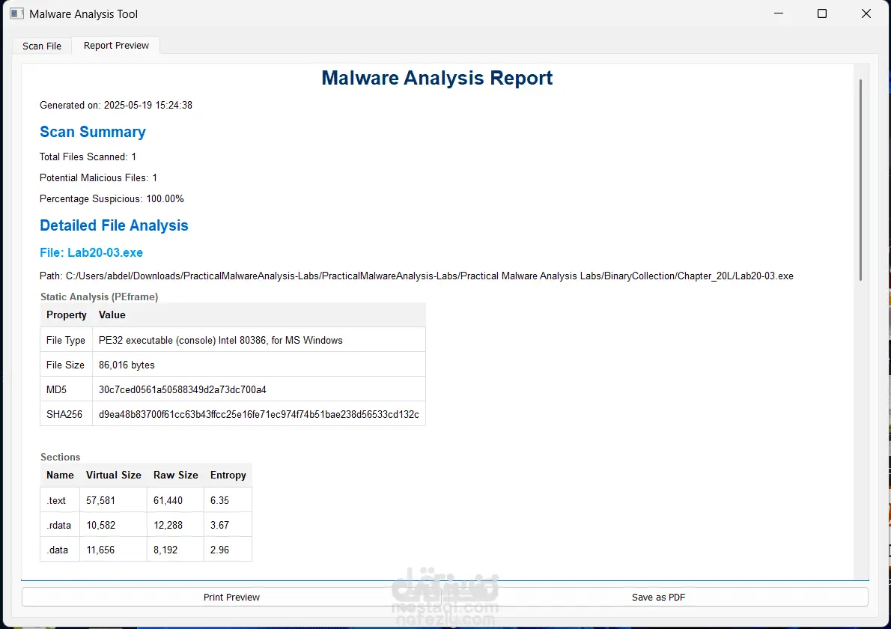The height and width of the screenshot is (629, 891).
Task: Minimize the Malware Analysis Tool window
Action: [x=779, y=13]
